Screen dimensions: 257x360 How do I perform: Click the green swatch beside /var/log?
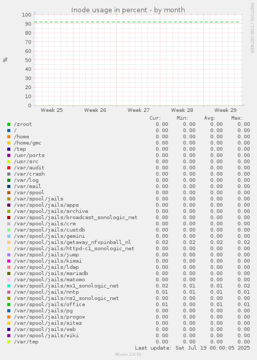coord(9,180)
